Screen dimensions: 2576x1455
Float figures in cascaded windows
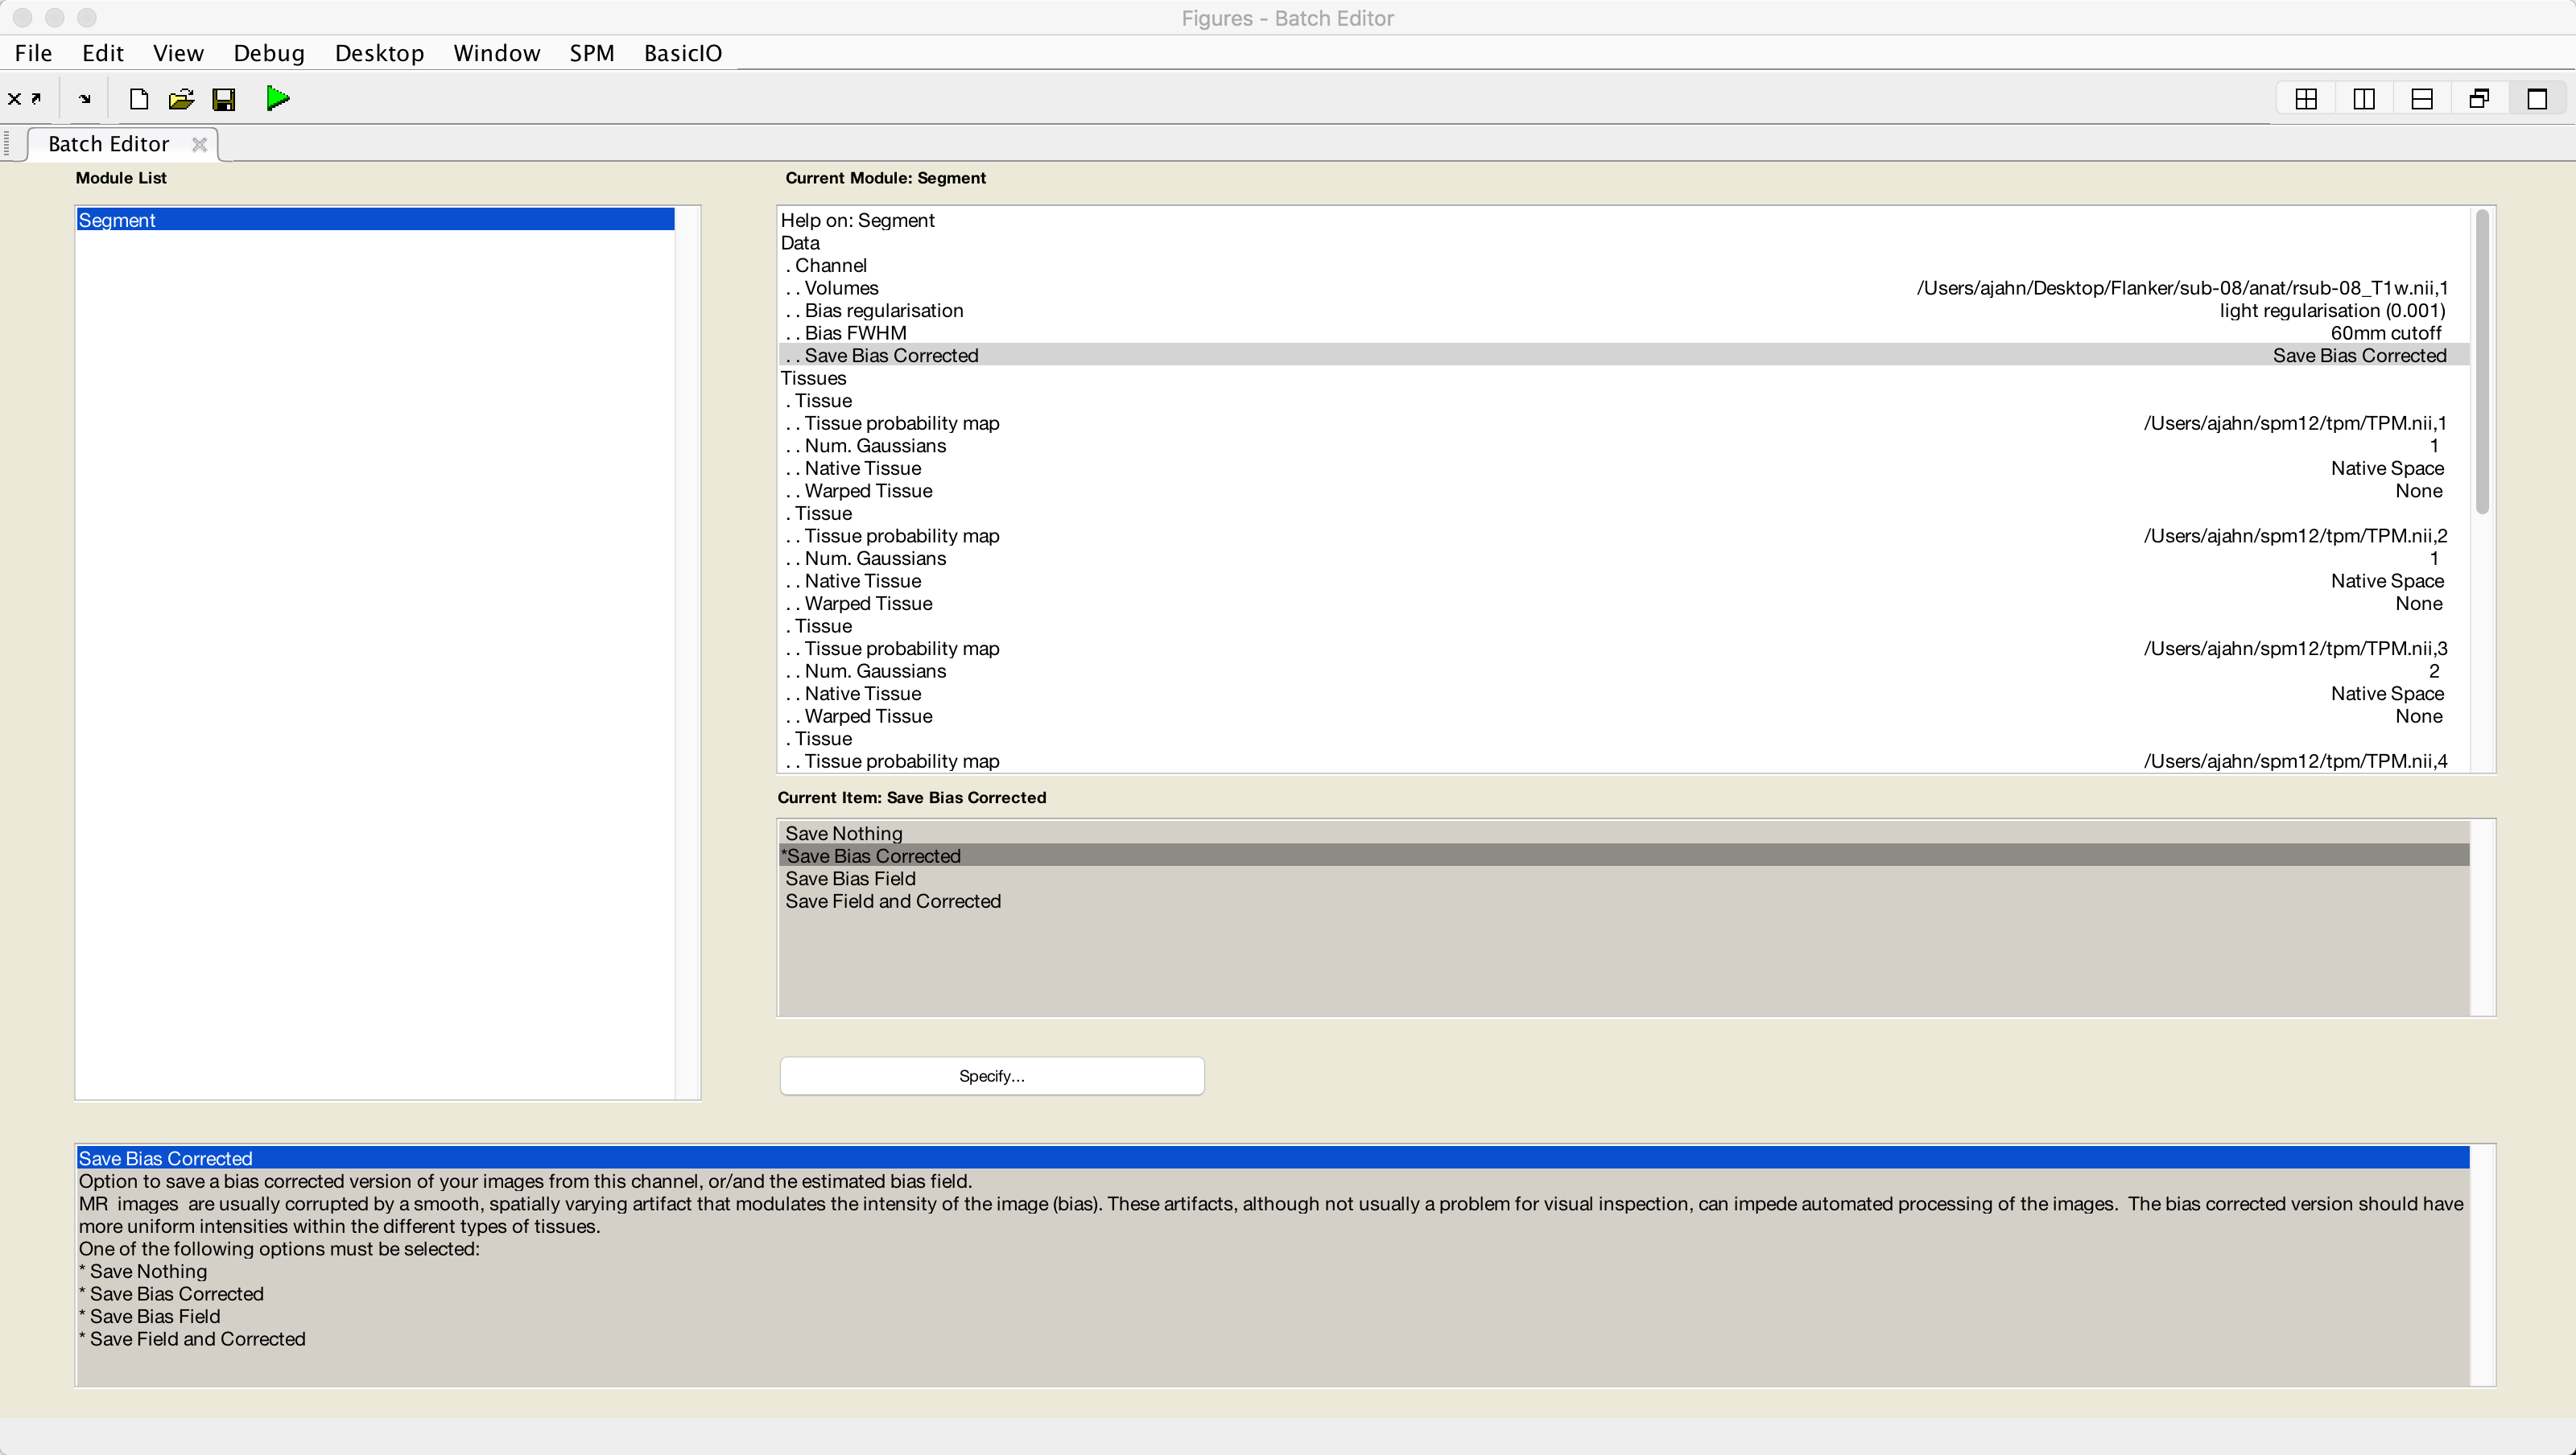pyautogui.click(x=2479, y=99)
